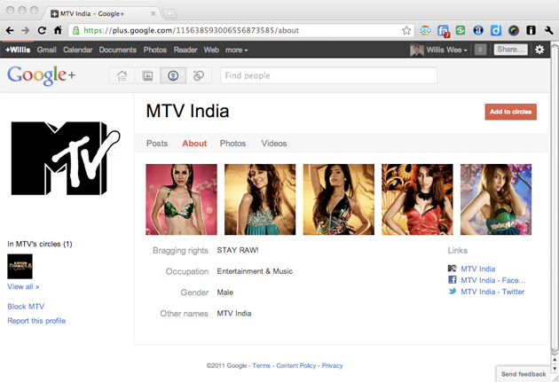Open the Google+ Circles icon
This screenshot has width=559, height=382.
199,75
